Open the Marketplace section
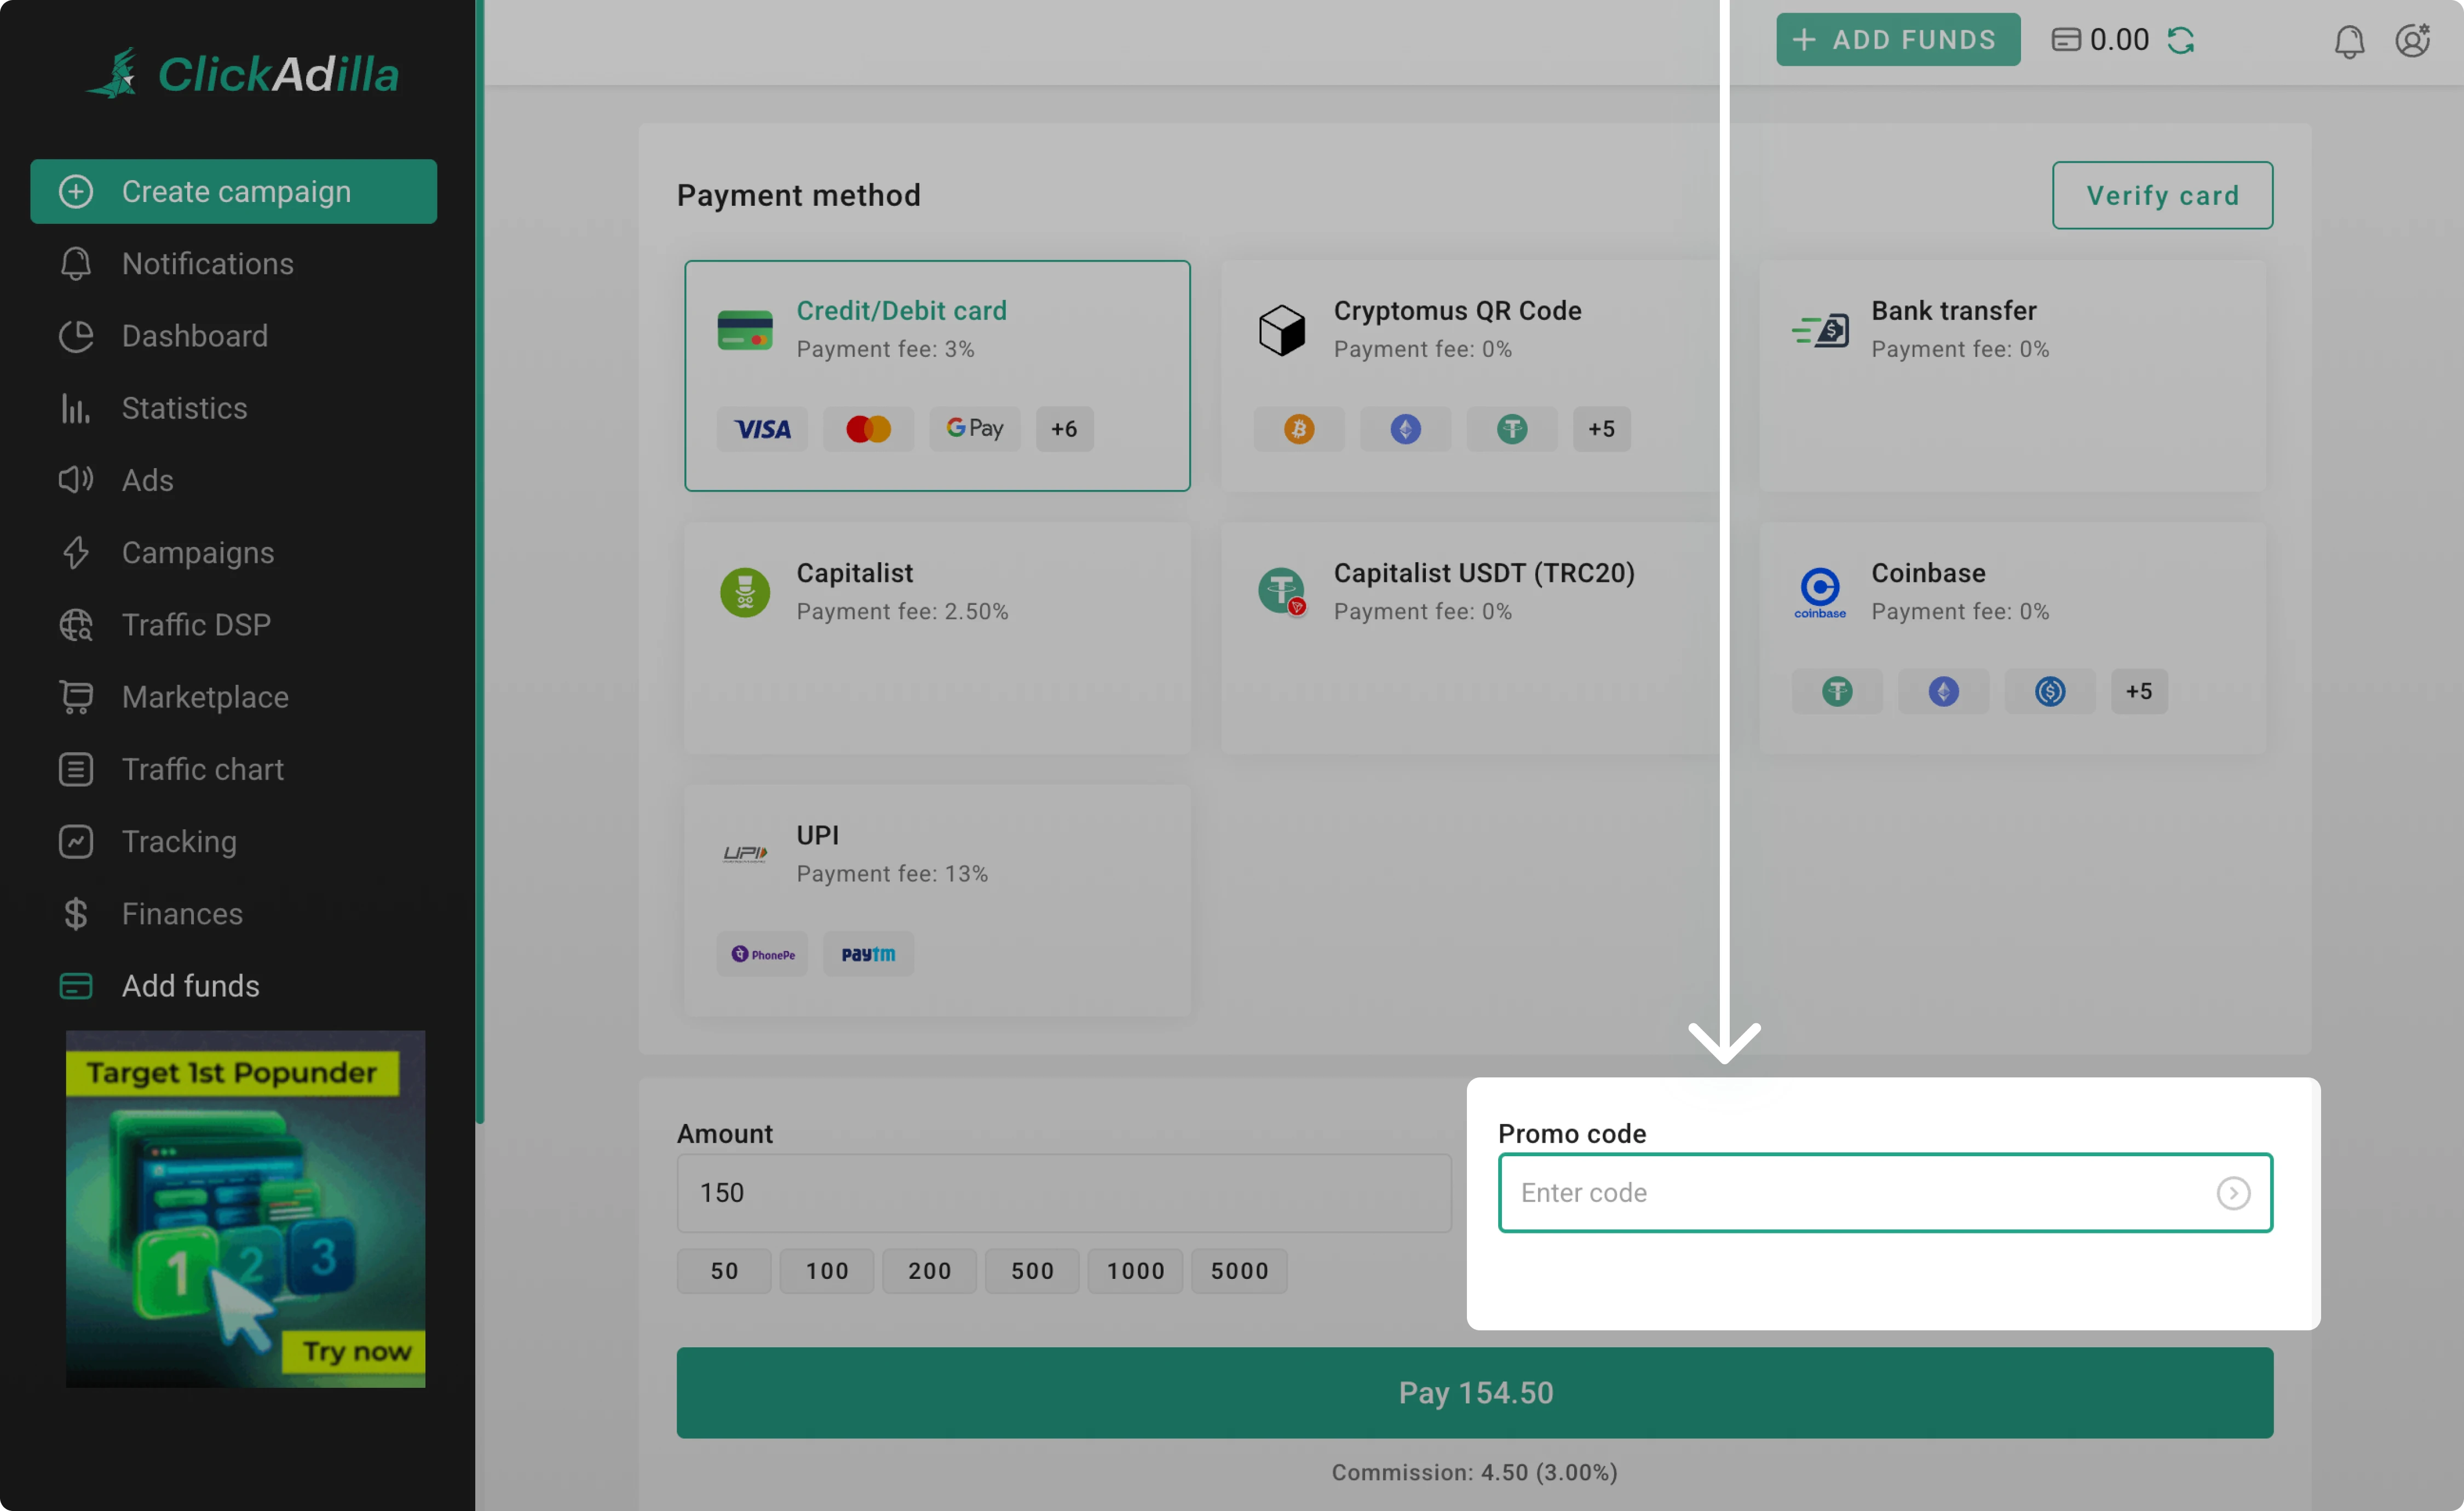This screenshot has width=2464, height=1511. coord(205,697)
